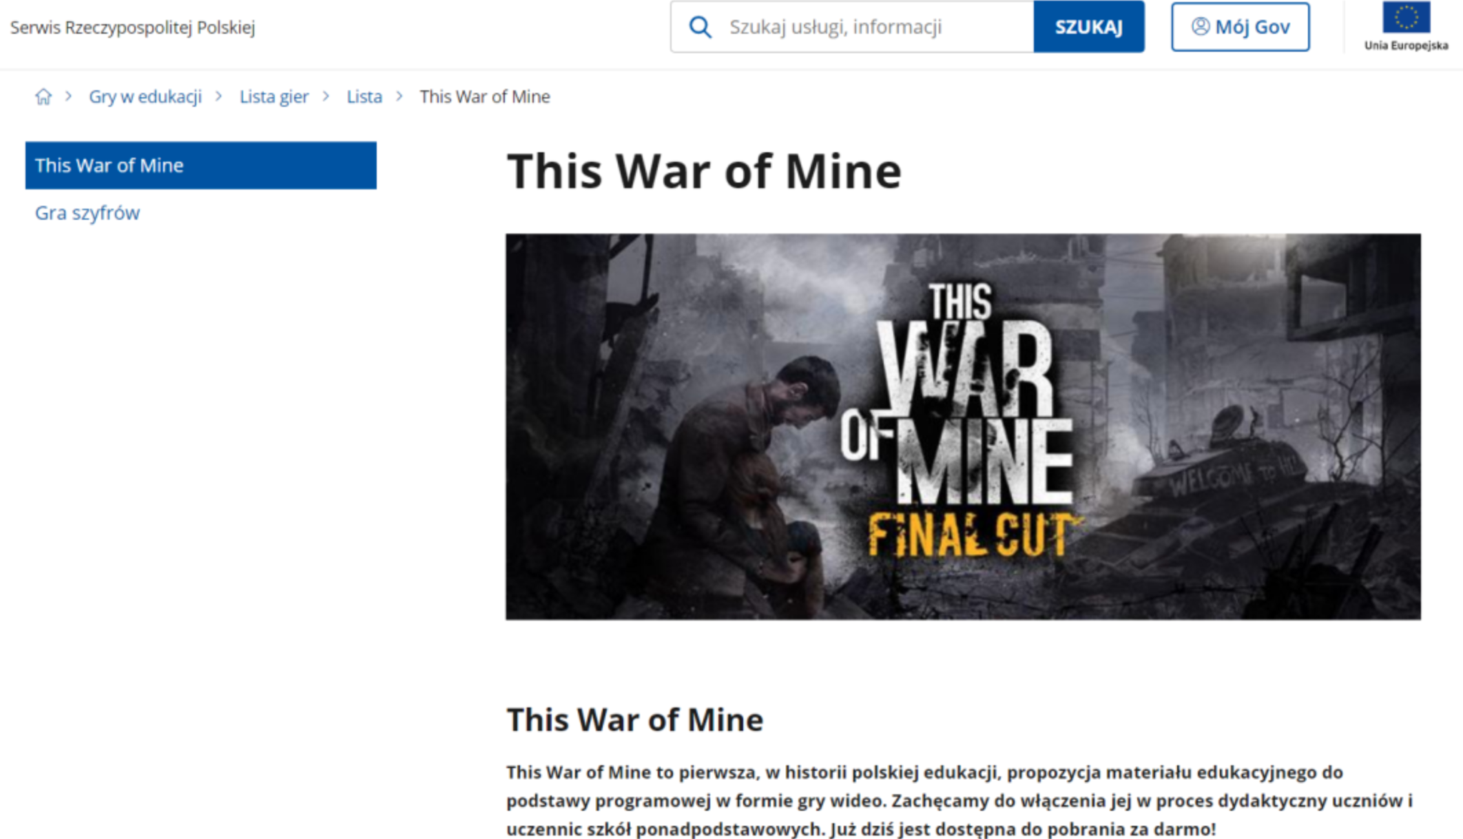
Task: Open the Mój Gov login button
Action: (1240, 27)
